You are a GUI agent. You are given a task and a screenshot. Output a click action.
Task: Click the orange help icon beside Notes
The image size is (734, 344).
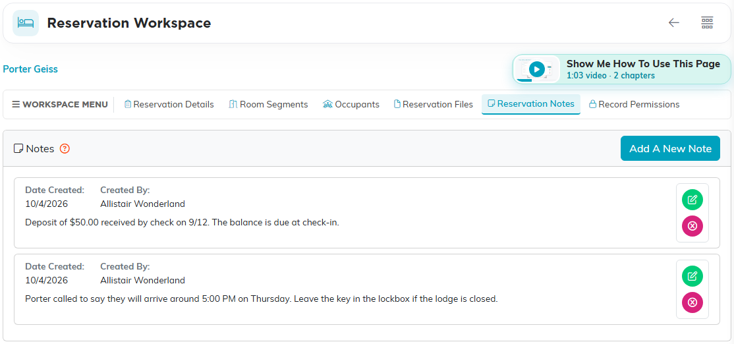pyautogui.click(x=65, y=149)
